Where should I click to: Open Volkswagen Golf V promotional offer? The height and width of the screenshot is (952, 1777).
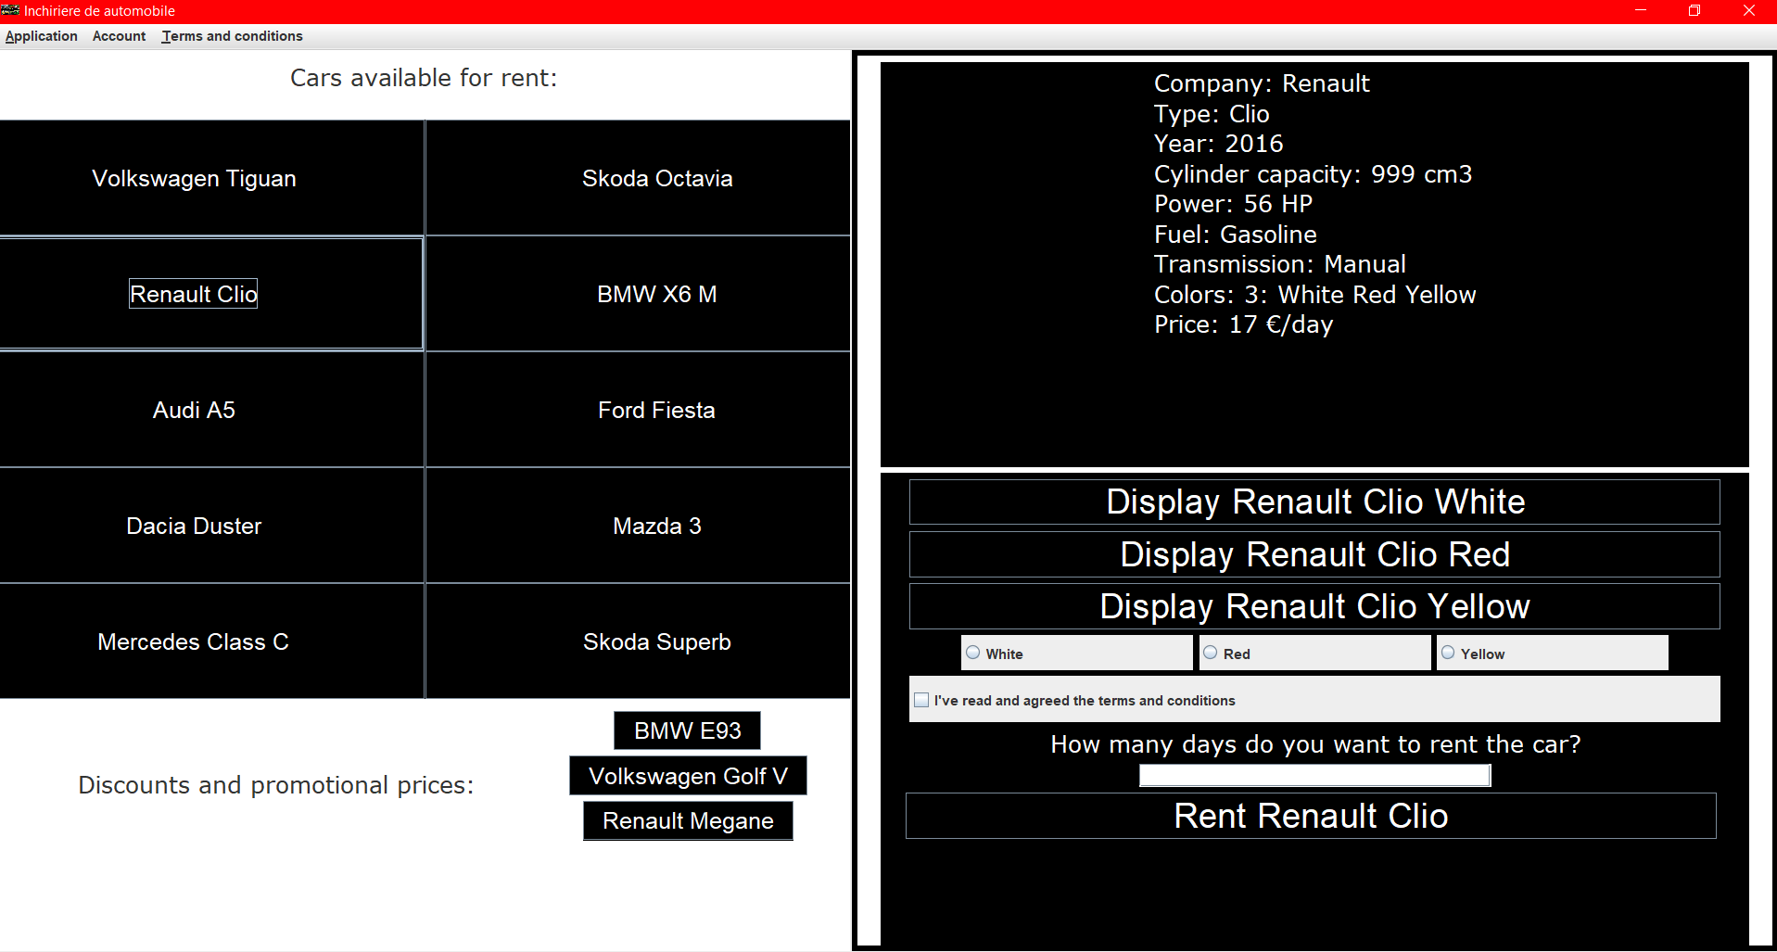pos(688,776)
